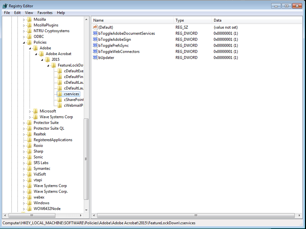
Task: Expand the Microsoft key under Adobe
Action: pyautogui.click(x=30, y=111)
